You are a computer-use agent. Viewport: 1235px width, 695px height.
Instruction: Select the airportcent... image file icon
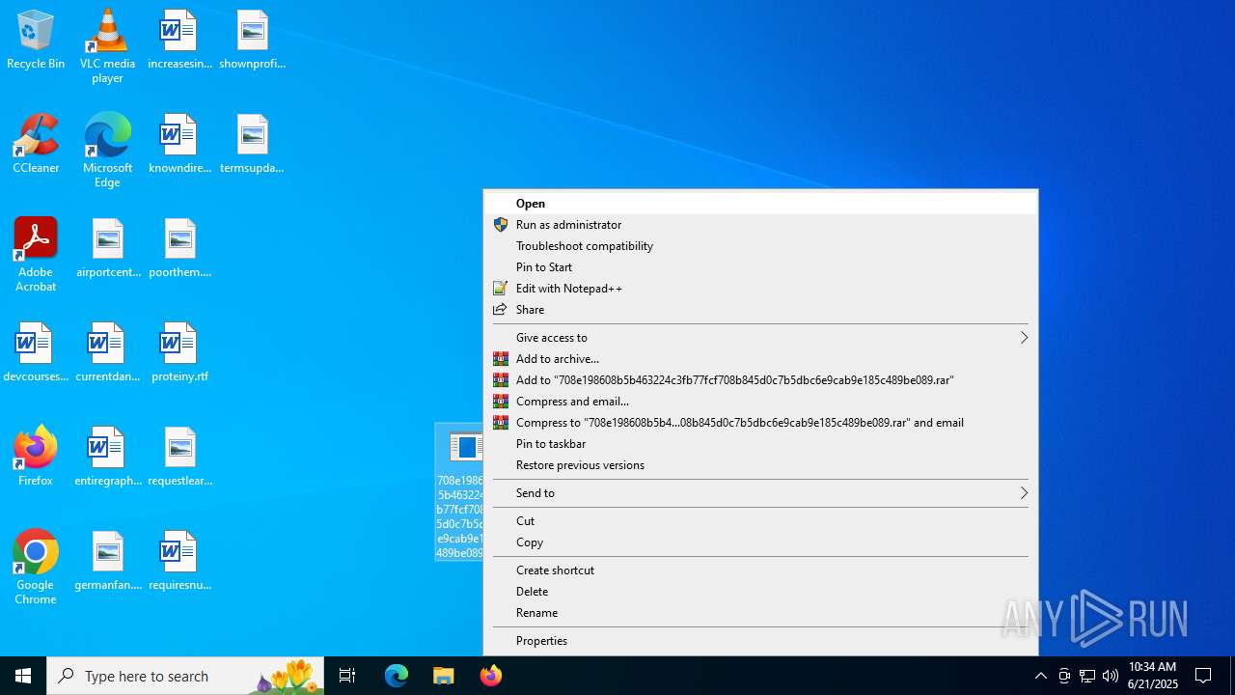(x=108, y=249)
